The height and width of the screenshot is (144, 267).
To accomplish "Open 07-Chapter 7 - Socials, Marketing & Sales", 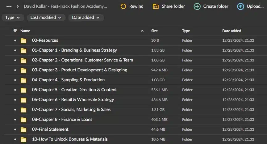I will coord(71,110).
